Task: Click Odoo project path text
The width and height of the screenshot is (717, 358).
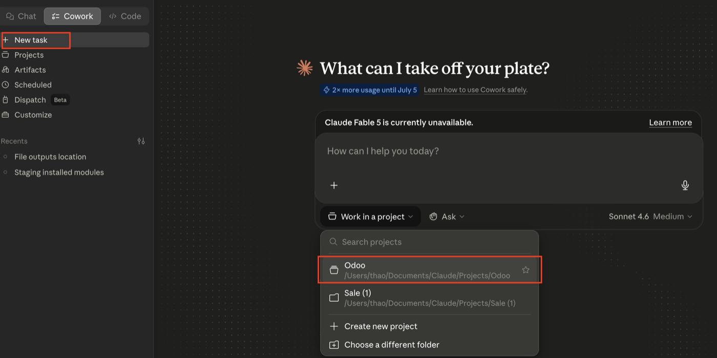Action: pos(427,276)
